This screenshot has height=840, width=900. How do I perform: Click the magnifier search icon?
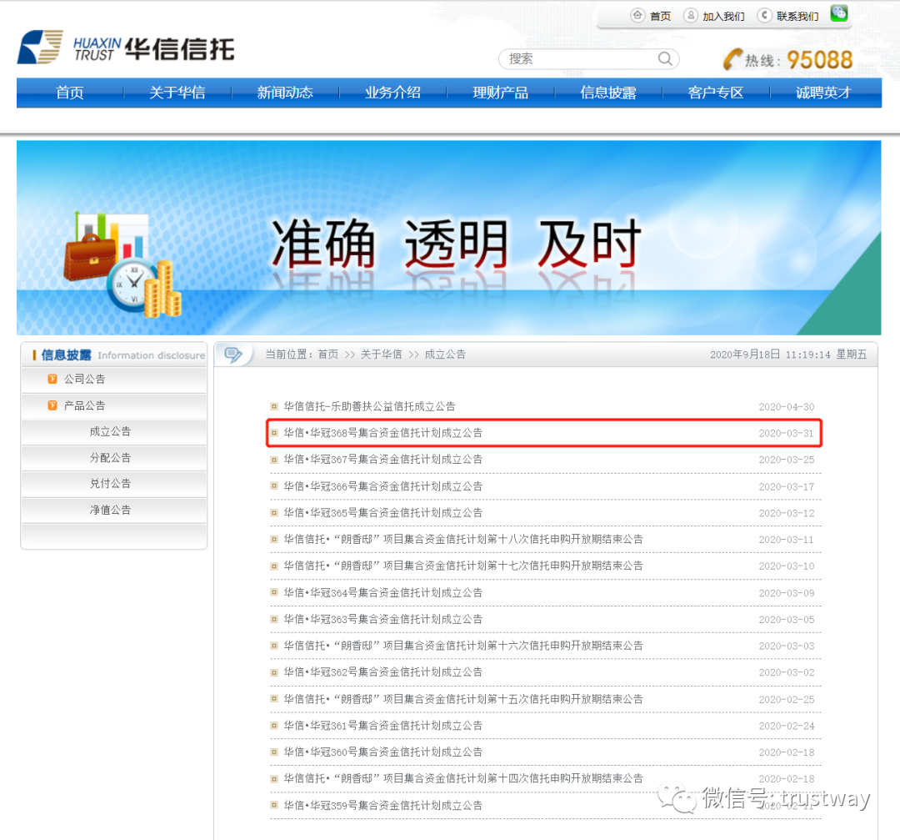(x=665, y=58)
